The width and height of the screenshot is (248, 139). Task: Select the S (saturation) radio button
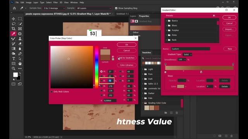(102, 76)
